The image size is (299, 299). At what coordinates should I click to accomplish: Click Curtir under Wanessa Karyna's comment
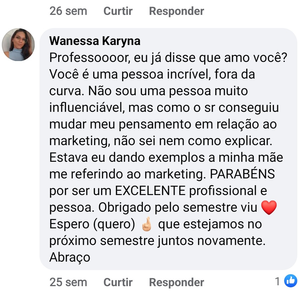click(x=118, y=282)
